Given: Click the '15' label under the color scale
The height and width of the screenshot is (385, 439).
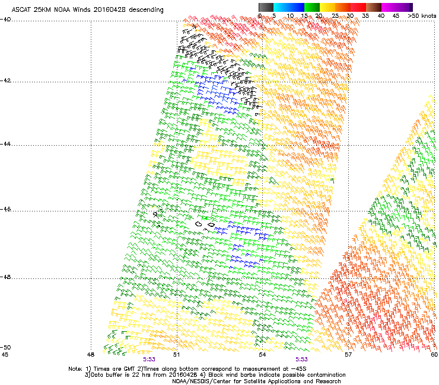Looking at the screenshot, I should click(304, 16).
